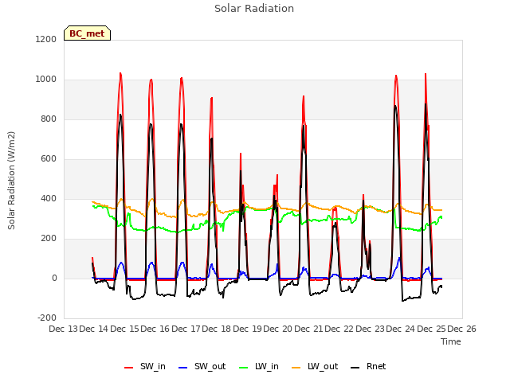The image size is (510, 382).
Task: Click the Time x-axis title
Action: (x=451, y=341)
